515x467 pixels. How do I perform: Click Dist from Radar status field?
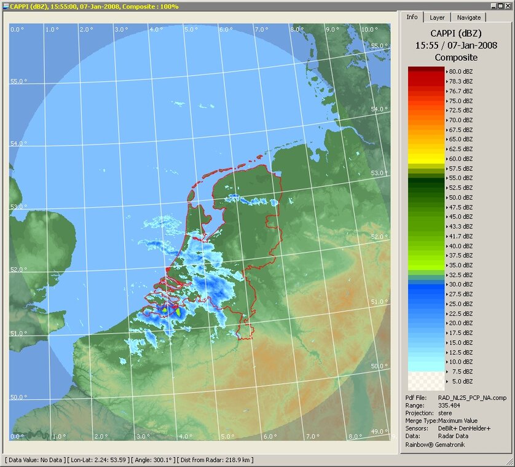[x=216, y=460]
